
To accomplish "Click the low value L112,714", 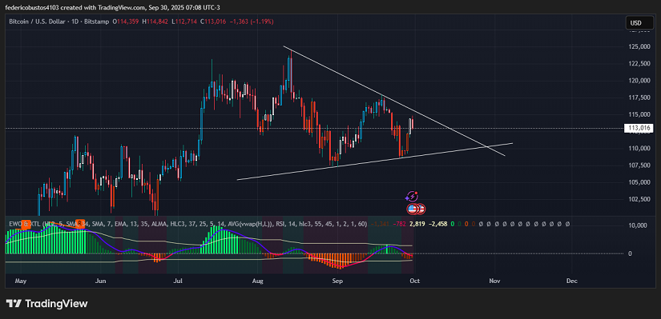I will tap(185, 21).
